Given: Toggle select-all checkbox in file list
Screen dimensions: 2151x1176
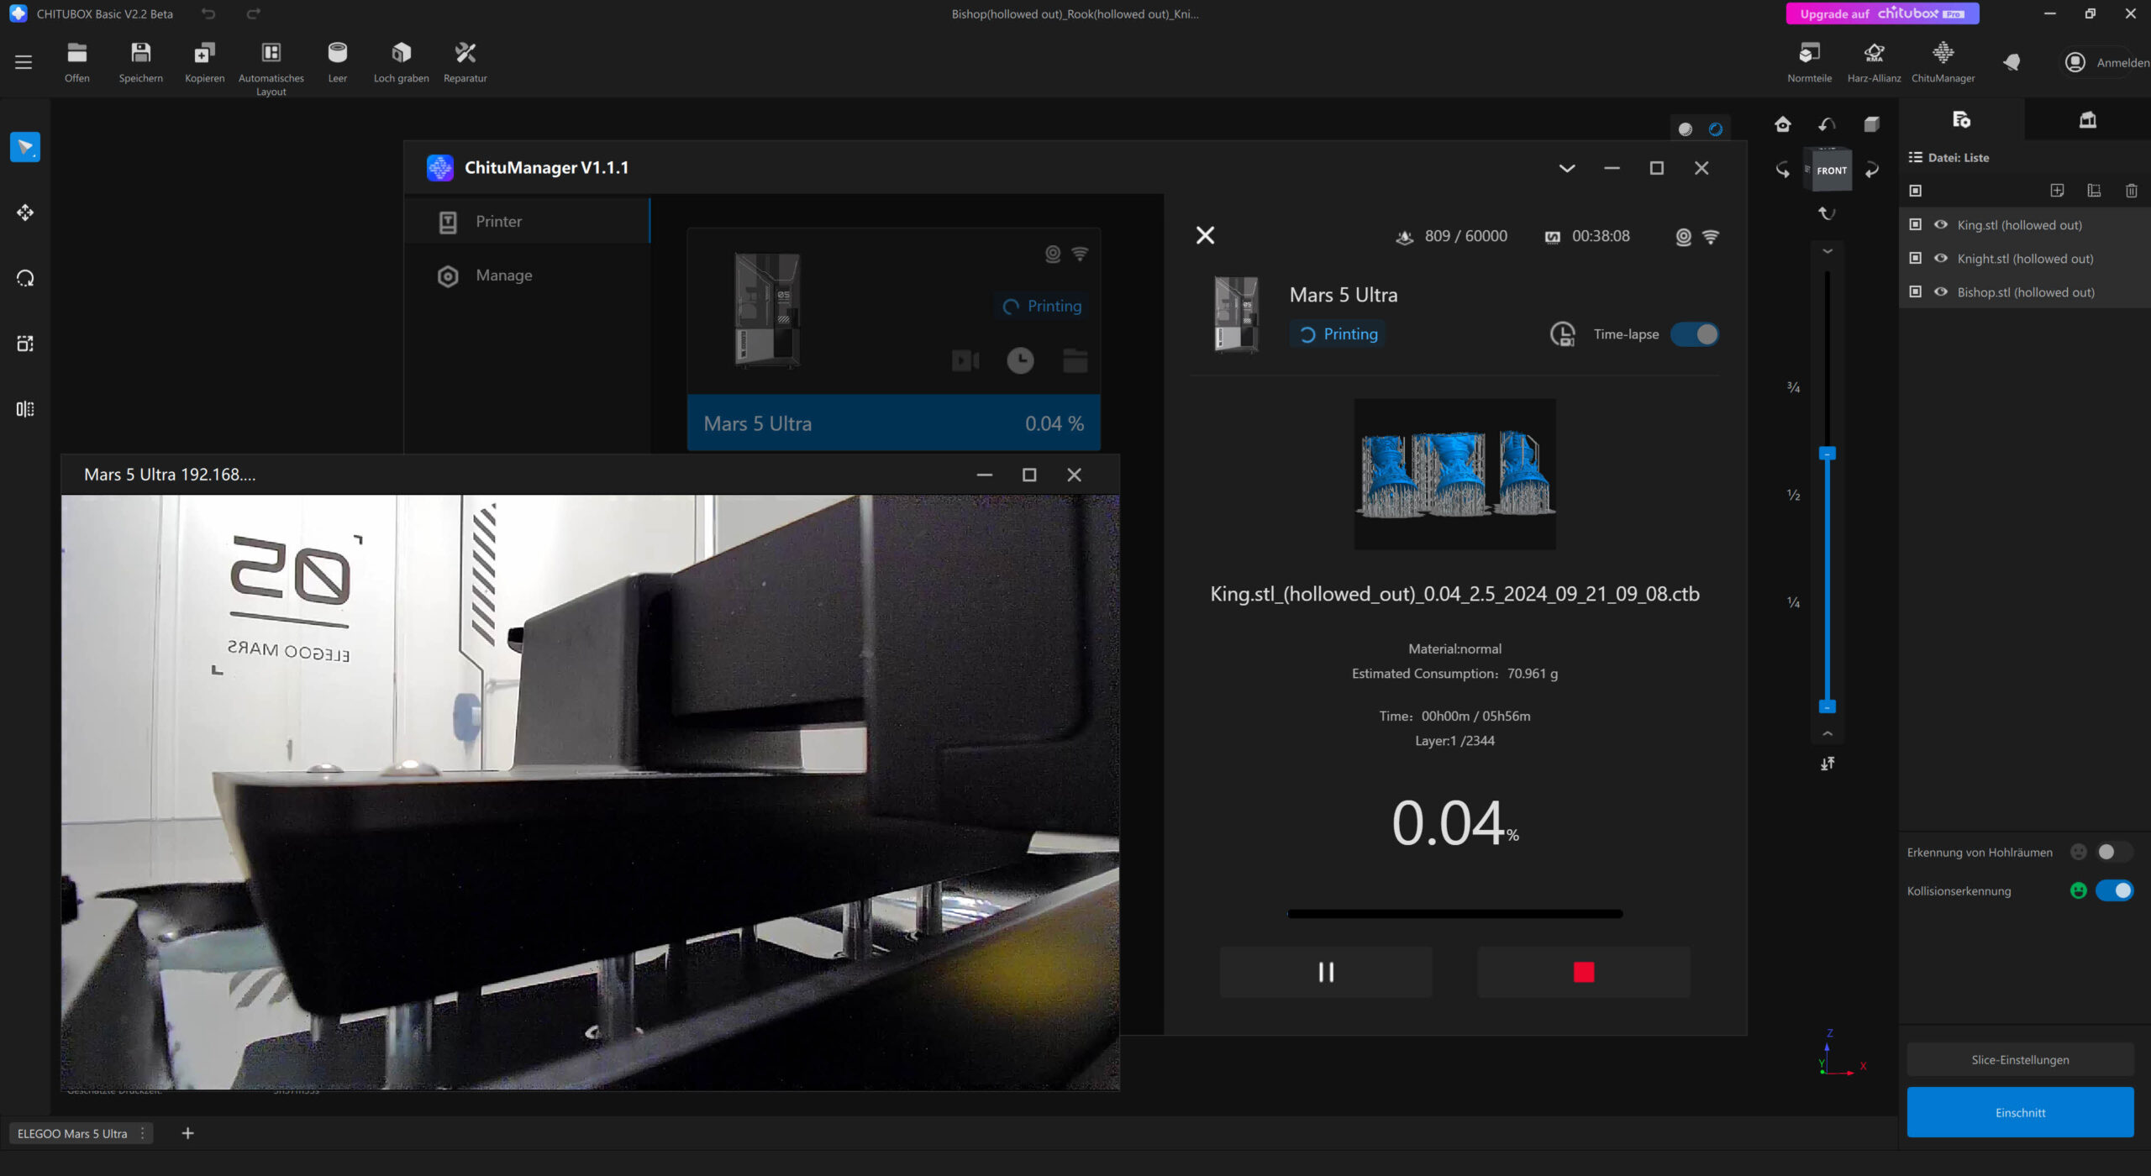Looking at the screenshot, I should coord(1916,191).
